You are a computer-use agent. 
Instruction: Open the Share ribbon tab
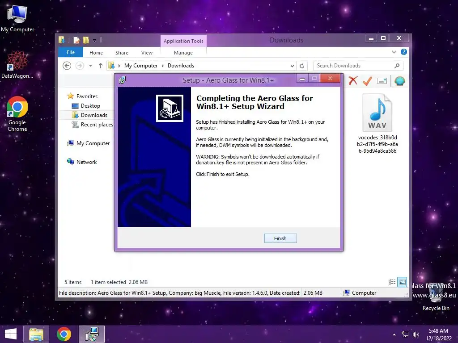[122, 53]
